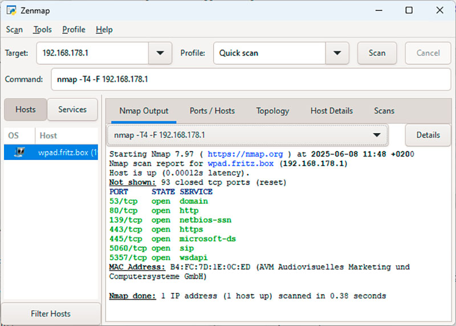The height and width of the screenshot is (326, 456).
Task: Click the domain service name
Action: [193, 202]
